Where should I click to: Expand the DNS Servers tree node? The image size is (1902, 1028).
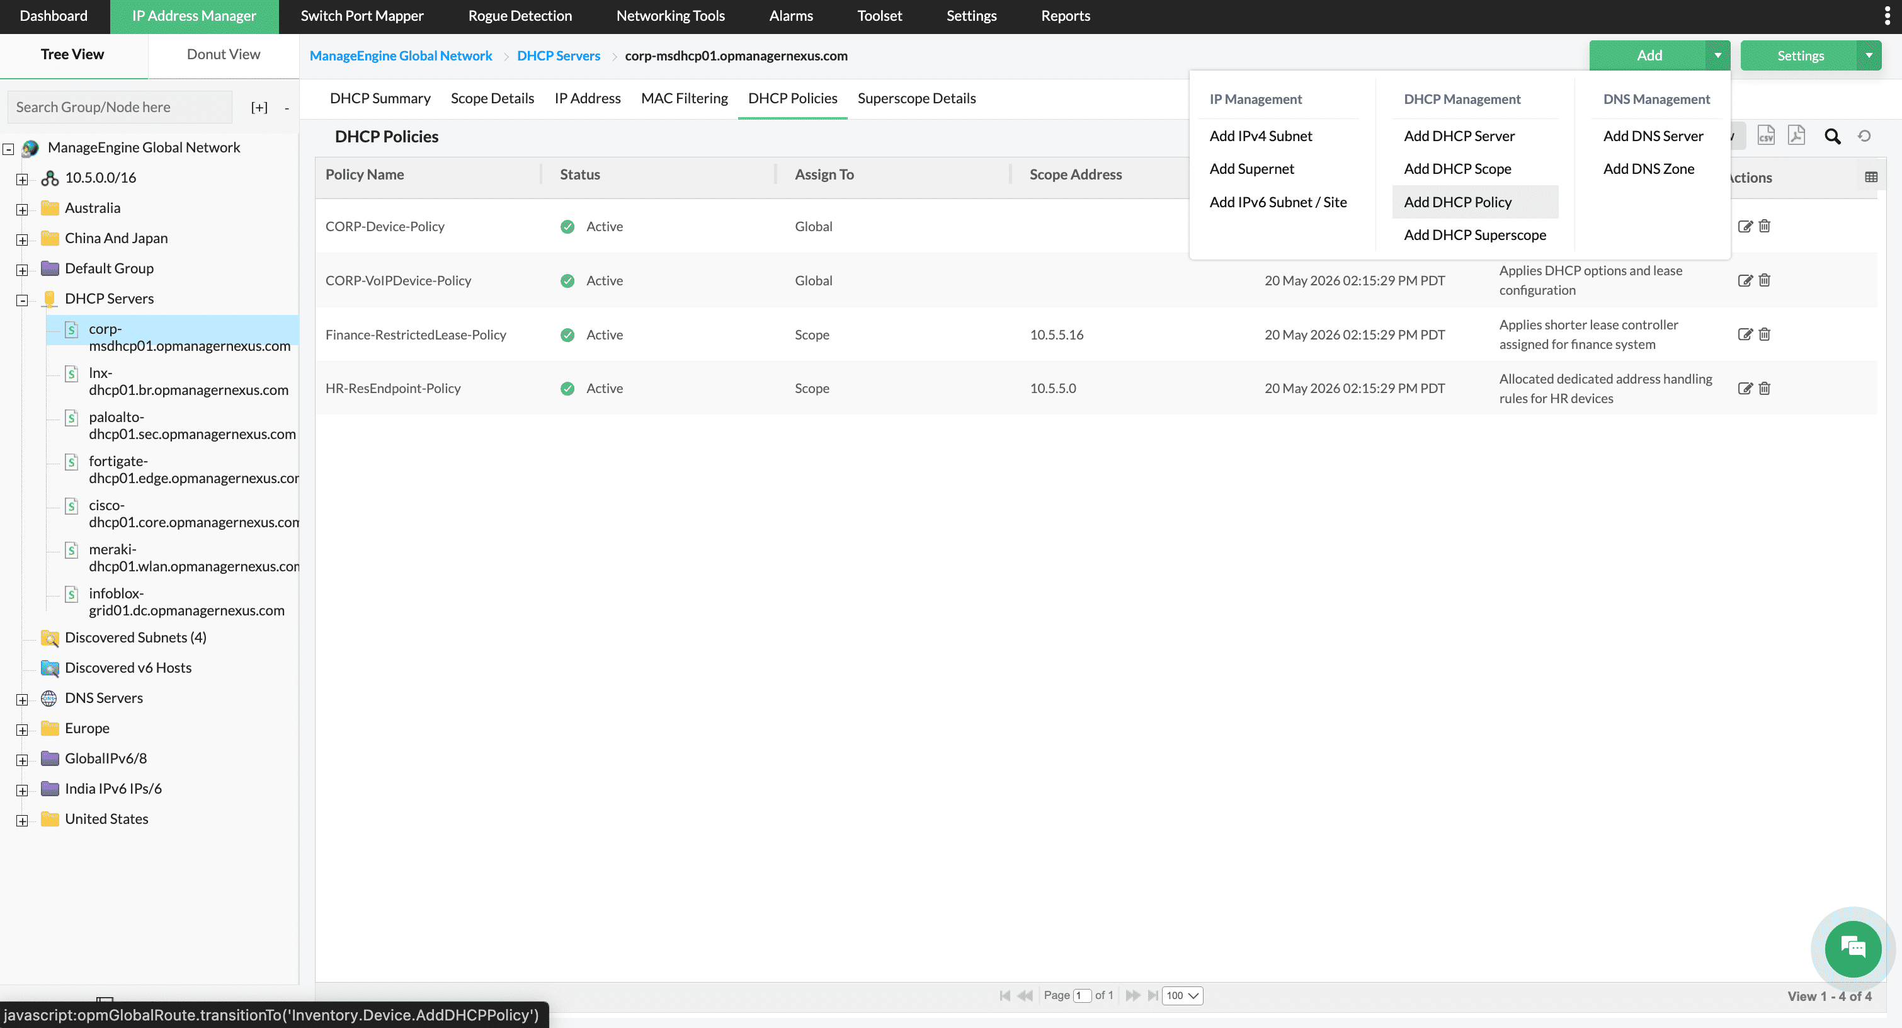pyautogui.click(x=22, y=699)
